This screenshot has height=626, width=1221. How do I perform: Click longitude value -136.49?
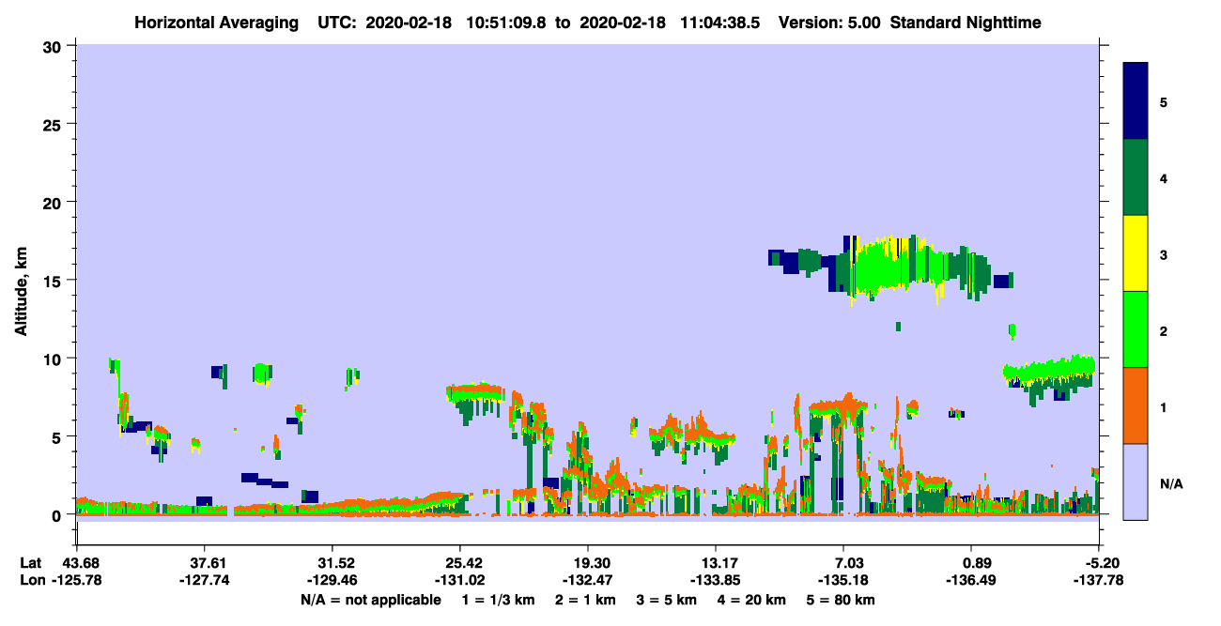[972, 580]
